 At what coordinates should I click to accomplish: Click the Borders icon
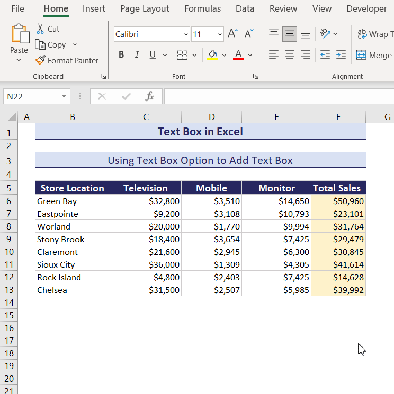tap(182, 55)
